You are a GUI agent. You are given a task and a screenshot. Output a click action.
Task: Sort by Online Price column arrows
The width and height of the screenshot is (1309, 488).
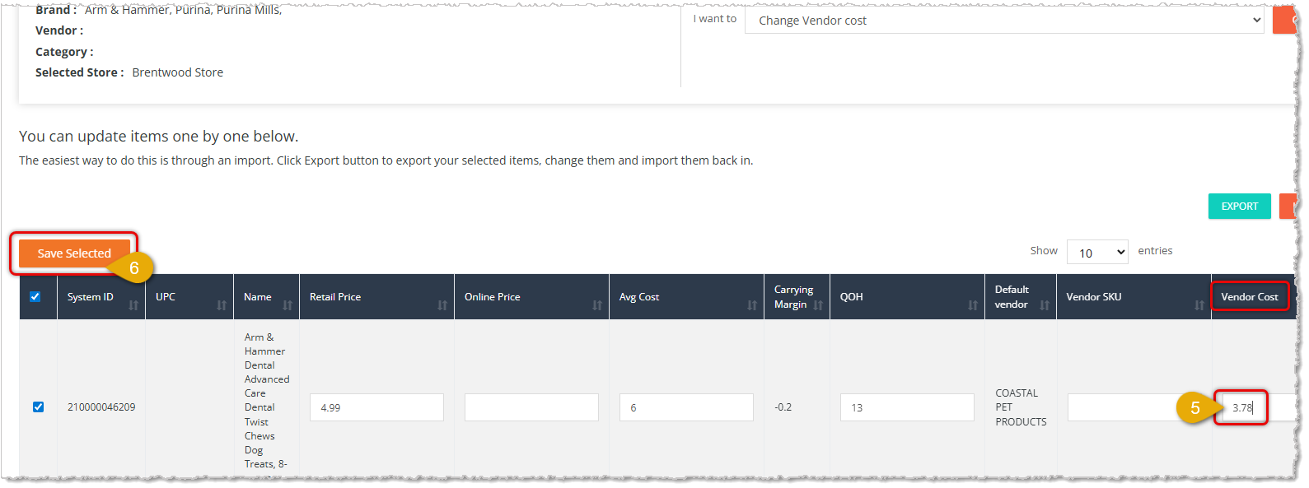pyautogui.click(x=597, y=305)
